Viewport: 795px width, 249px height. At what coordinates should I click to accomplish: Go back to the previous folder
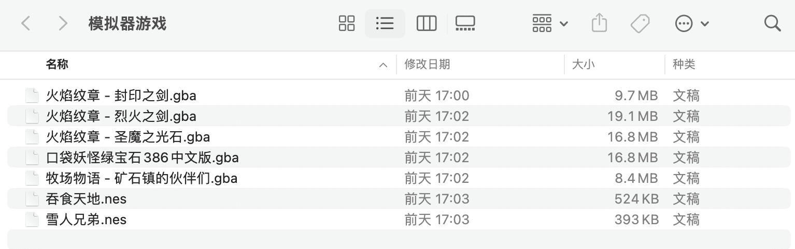click(x=26, y=23)
